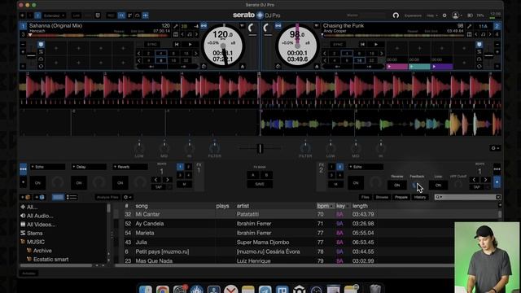Open the headphone cue icon in top bar

point(396,15)
